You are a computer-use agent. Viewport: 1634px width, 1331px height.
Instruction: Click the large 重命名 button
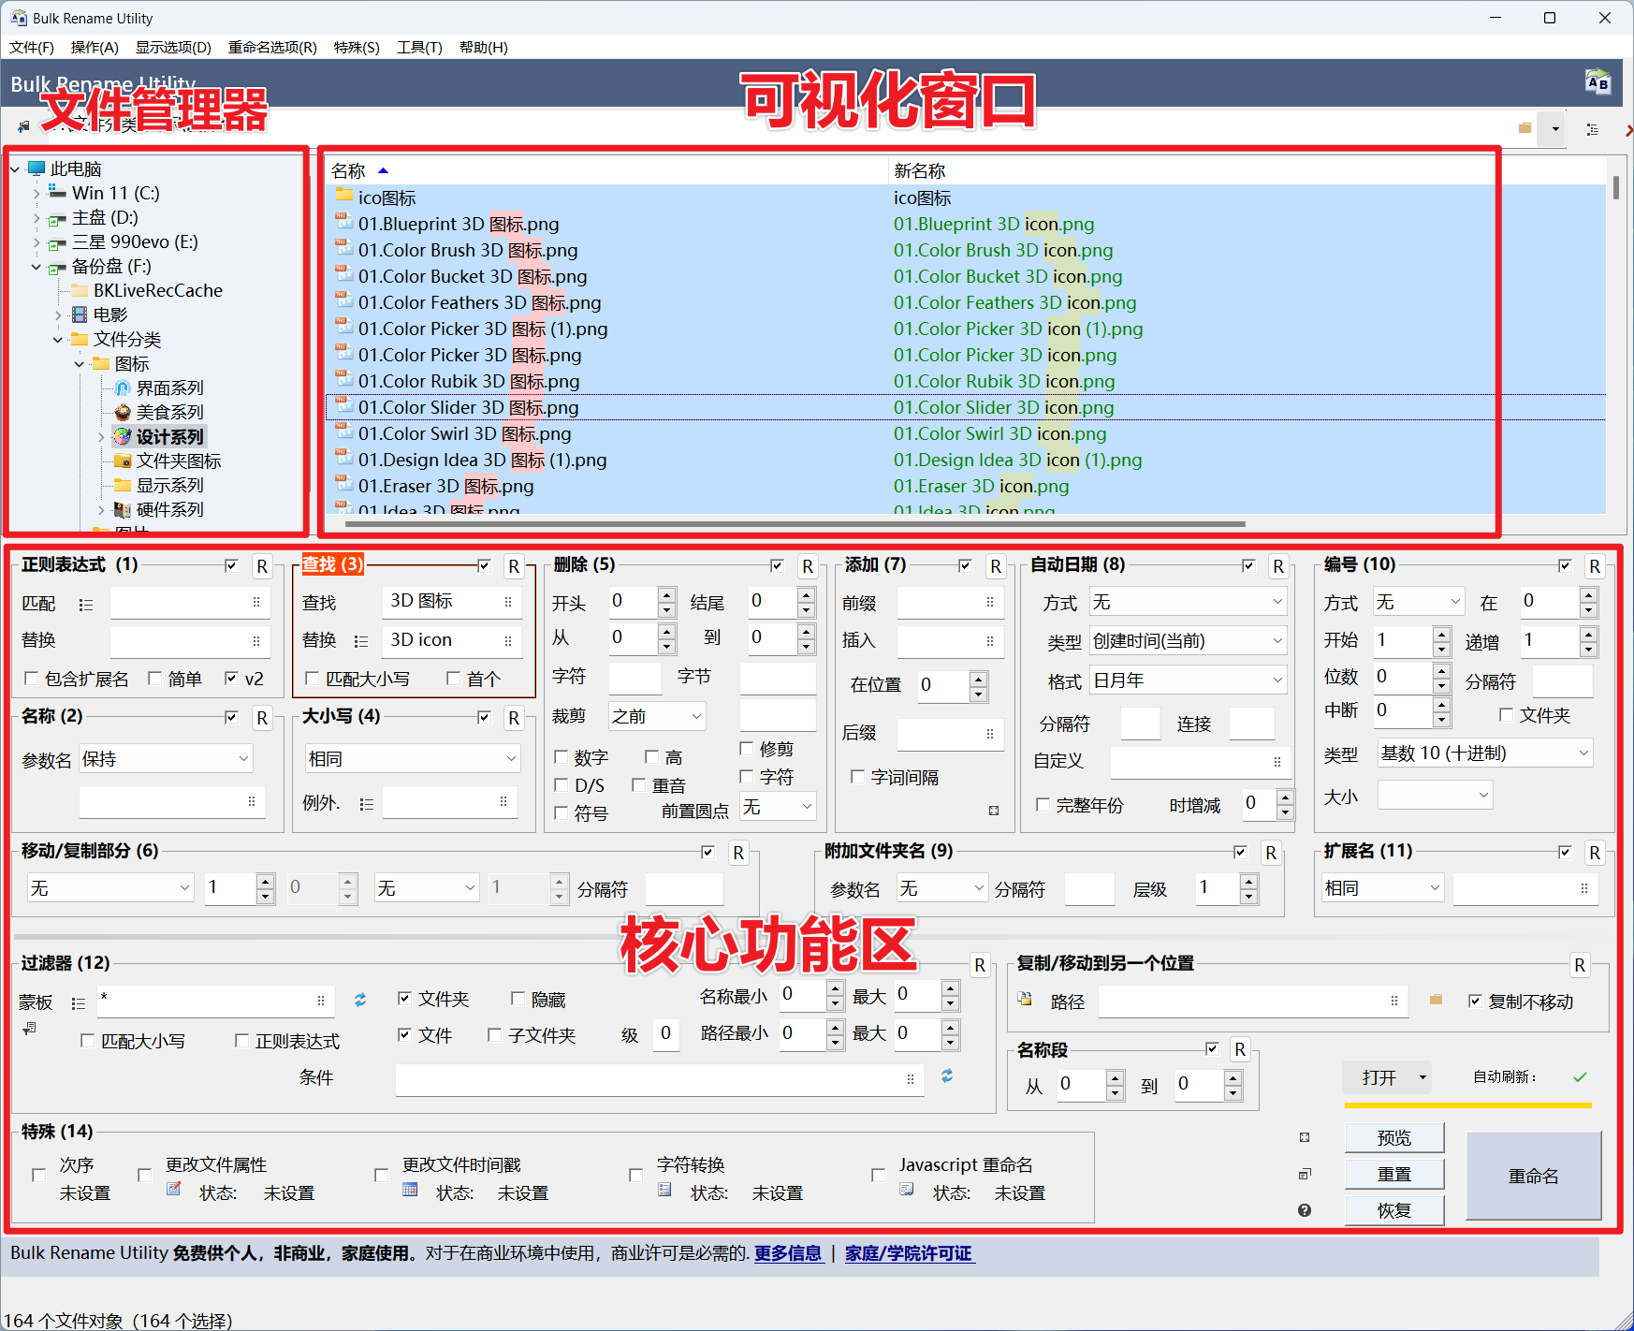pyautogui.click(x=1534, y=1176)
